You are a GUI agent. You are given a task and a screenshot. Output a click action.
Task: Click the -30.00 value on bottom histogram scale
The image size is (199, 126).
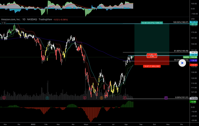point(194,120)
